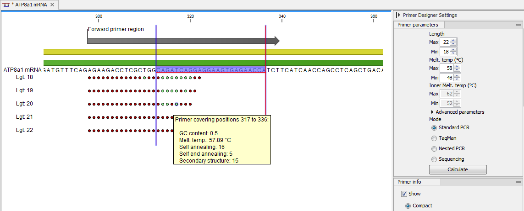524x211 pixels.
Task: Switch mode to Sequencing
Action: coord(434,159)
